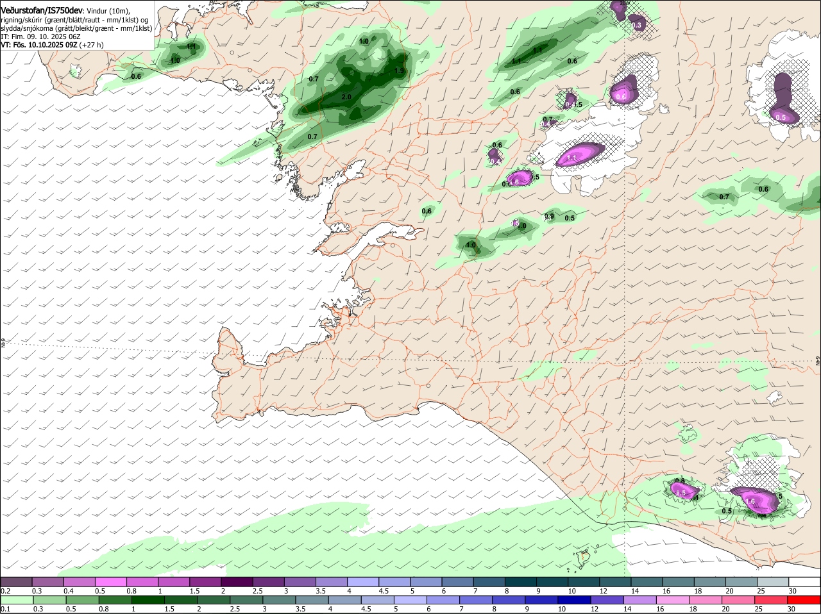Viewport: 821px width, 614px height.
Task: Click the upper color bar swatch between 0.2 and 0.3
Action: pyautogui.click(x=16, y=581)
